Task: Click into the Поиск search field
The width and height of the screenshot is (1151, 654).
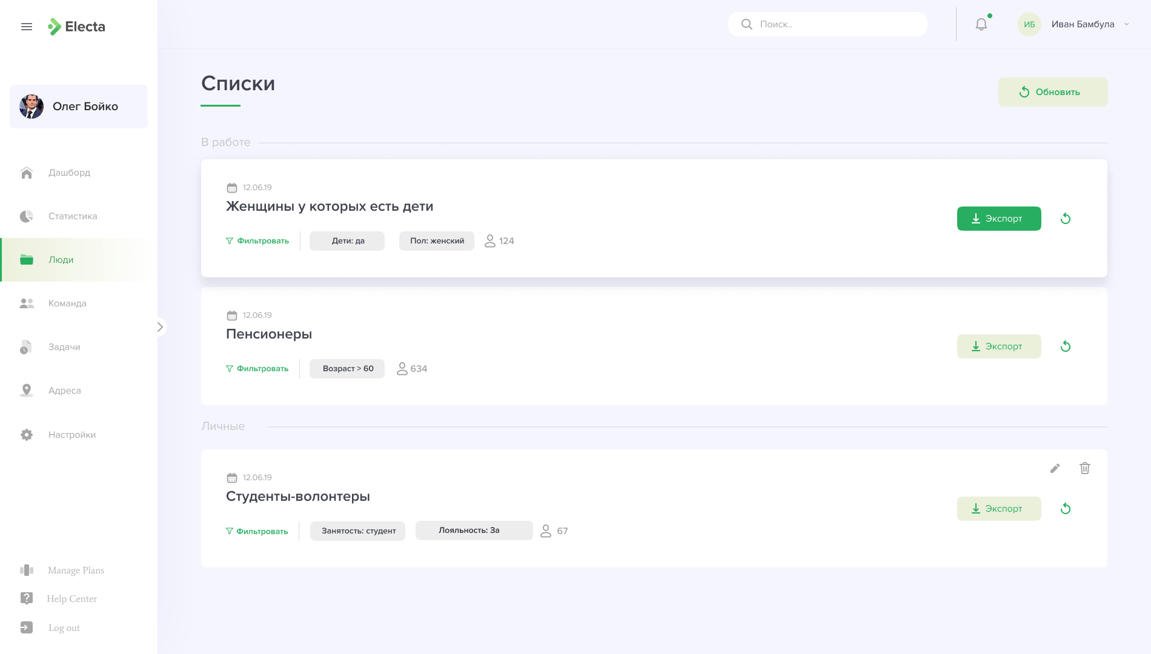Action: click(836, 24)
